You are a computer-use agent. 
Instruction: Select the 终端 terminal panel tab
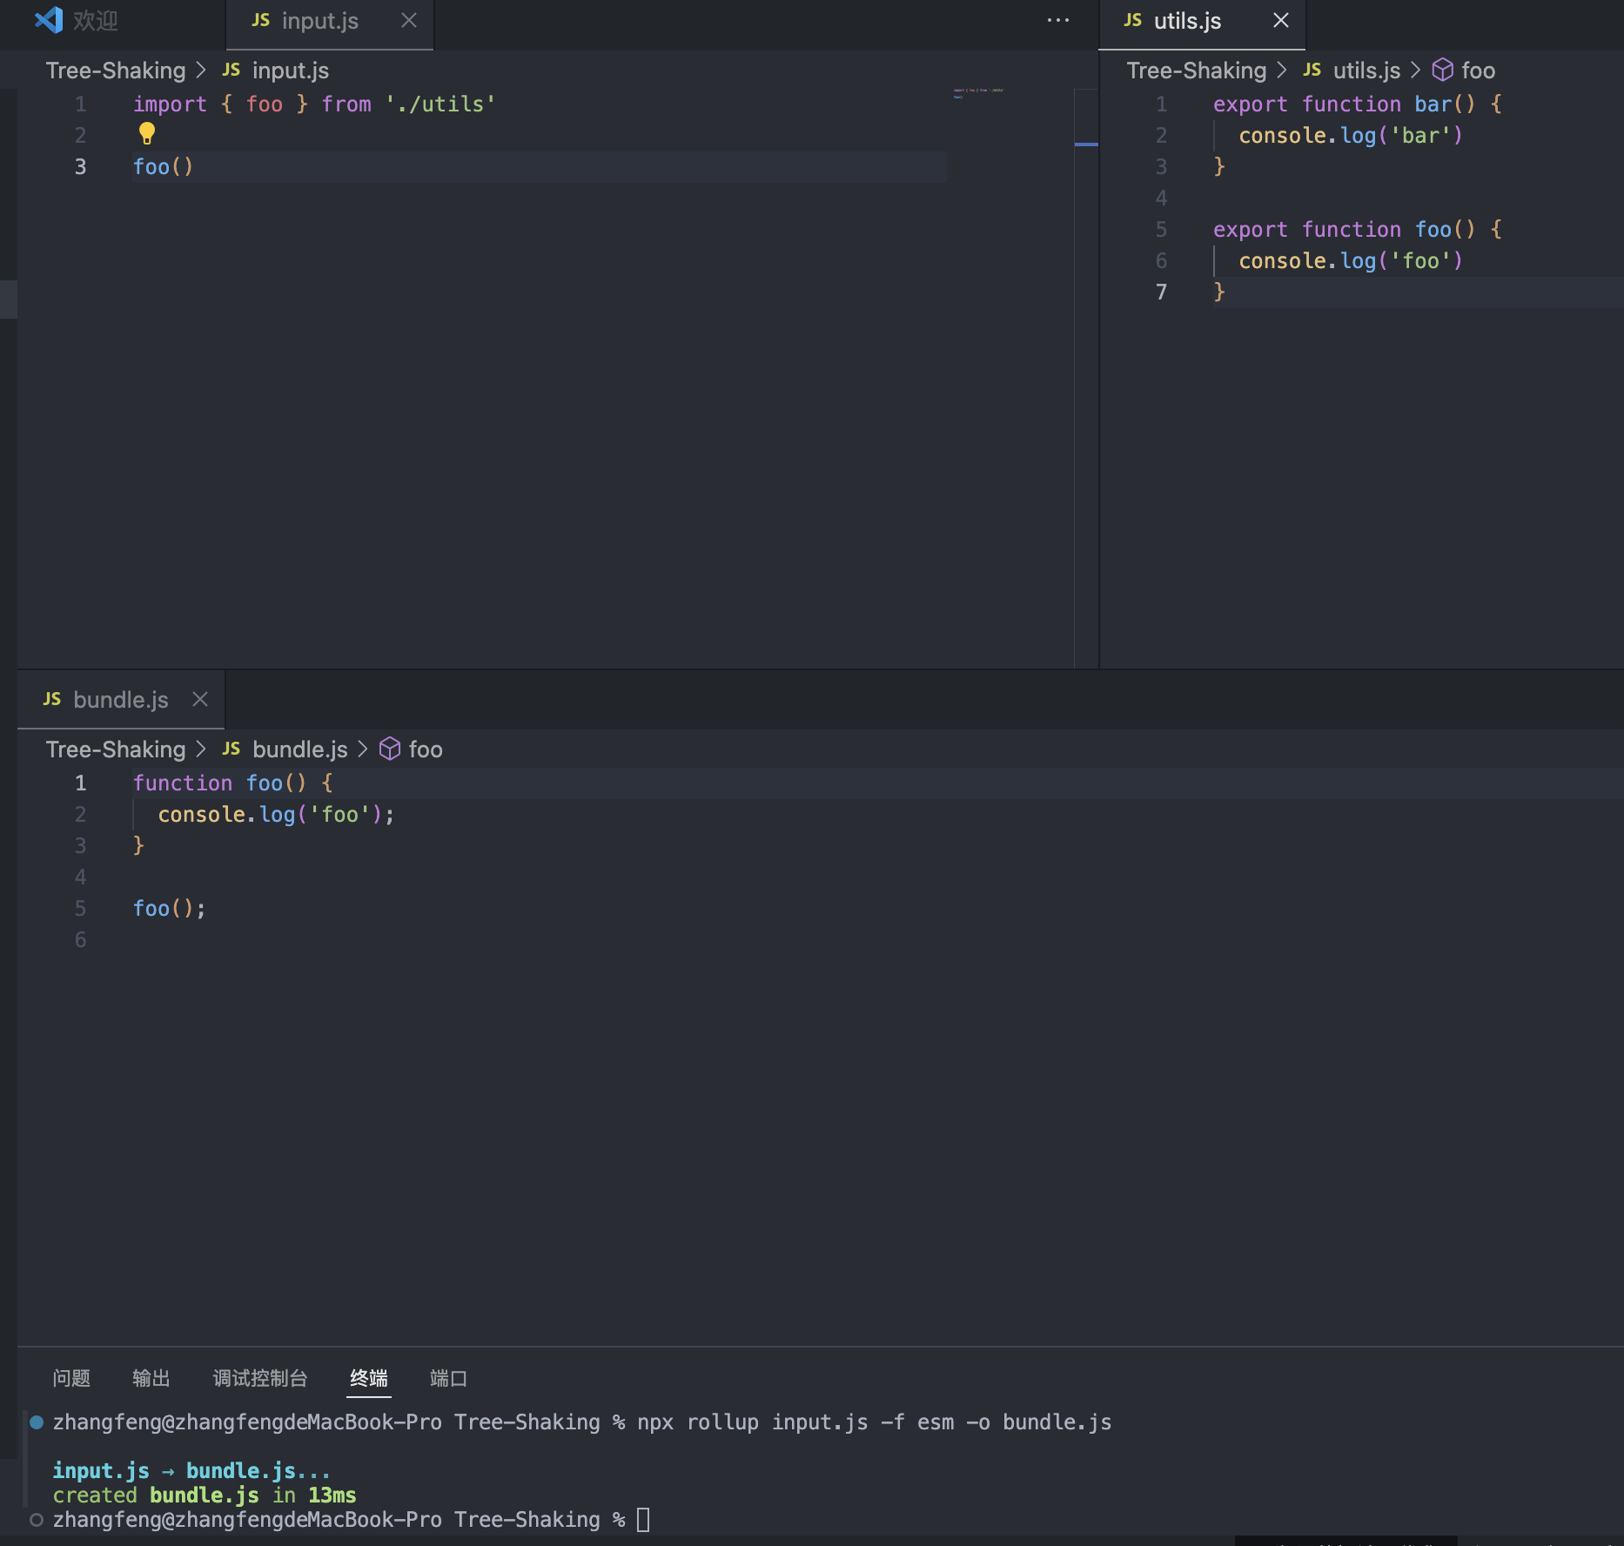[369, 1378]
